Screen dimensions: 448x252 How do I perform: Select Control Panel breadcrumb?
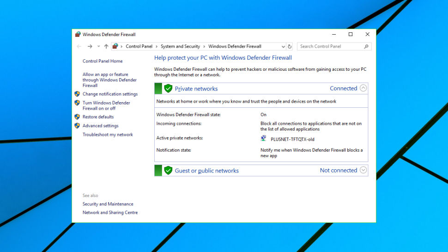(x=139, y=46)
